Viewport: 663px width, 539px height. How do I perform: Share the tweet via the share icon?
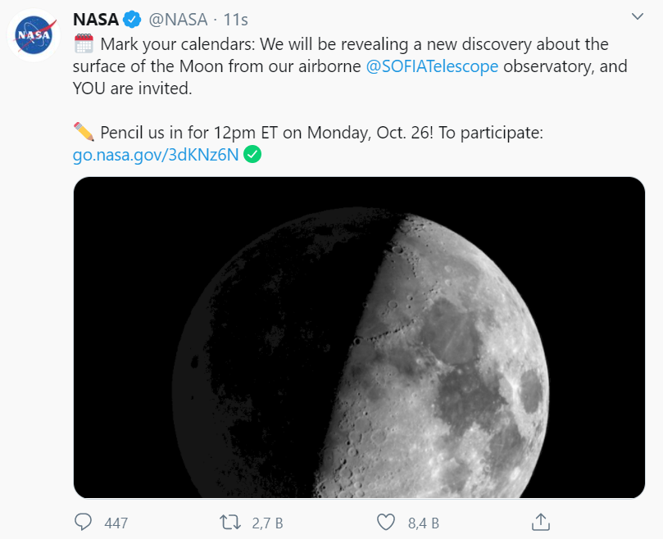(540, 521)
